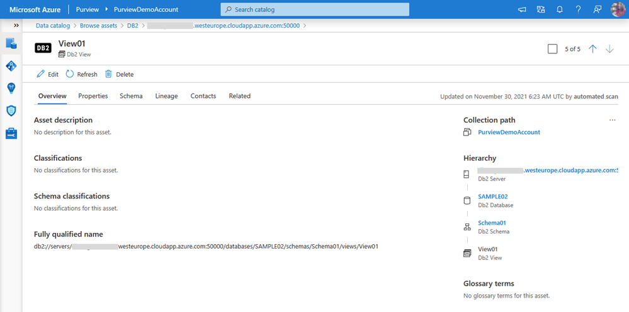The width and height of the screenshot is (629, 312).
Task: Open SAMPLE02 database link
Action: (493, 196)
